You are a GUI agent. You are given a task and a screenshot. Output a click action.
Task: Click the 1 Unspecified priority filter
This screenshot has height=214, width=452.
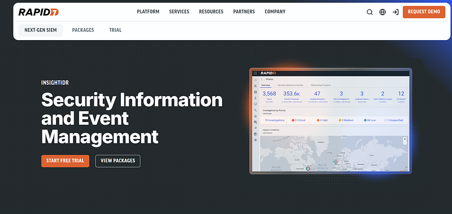[x=393, y=120]
